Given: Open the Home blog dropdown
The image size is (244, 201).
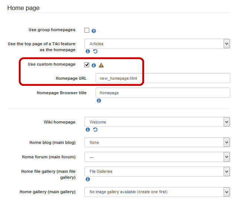Looking at the screenshot, I should tap(157, 142).
